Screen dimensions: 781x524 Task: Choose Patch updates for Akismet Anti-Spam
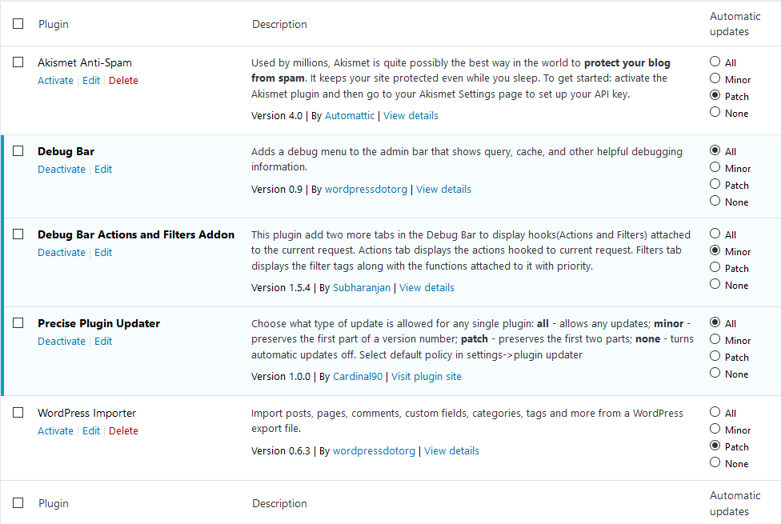pyautogui.click(x=715, y=95)
